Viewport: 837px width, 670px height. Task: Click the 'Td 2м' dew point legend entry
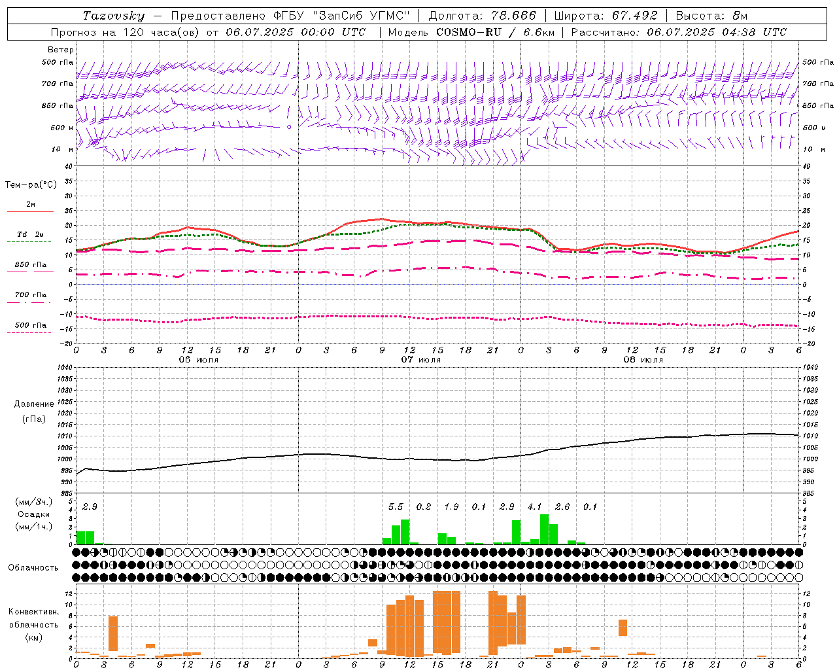pyautogui.click(x=31, y=234)
